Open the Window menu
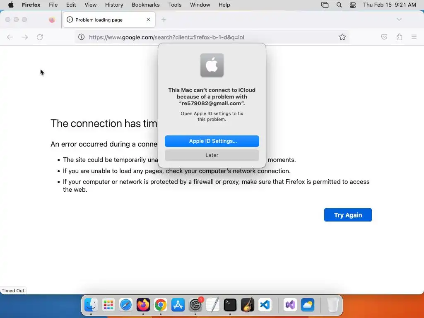Viewport: 424px width, 318px height. click(200, 5)
